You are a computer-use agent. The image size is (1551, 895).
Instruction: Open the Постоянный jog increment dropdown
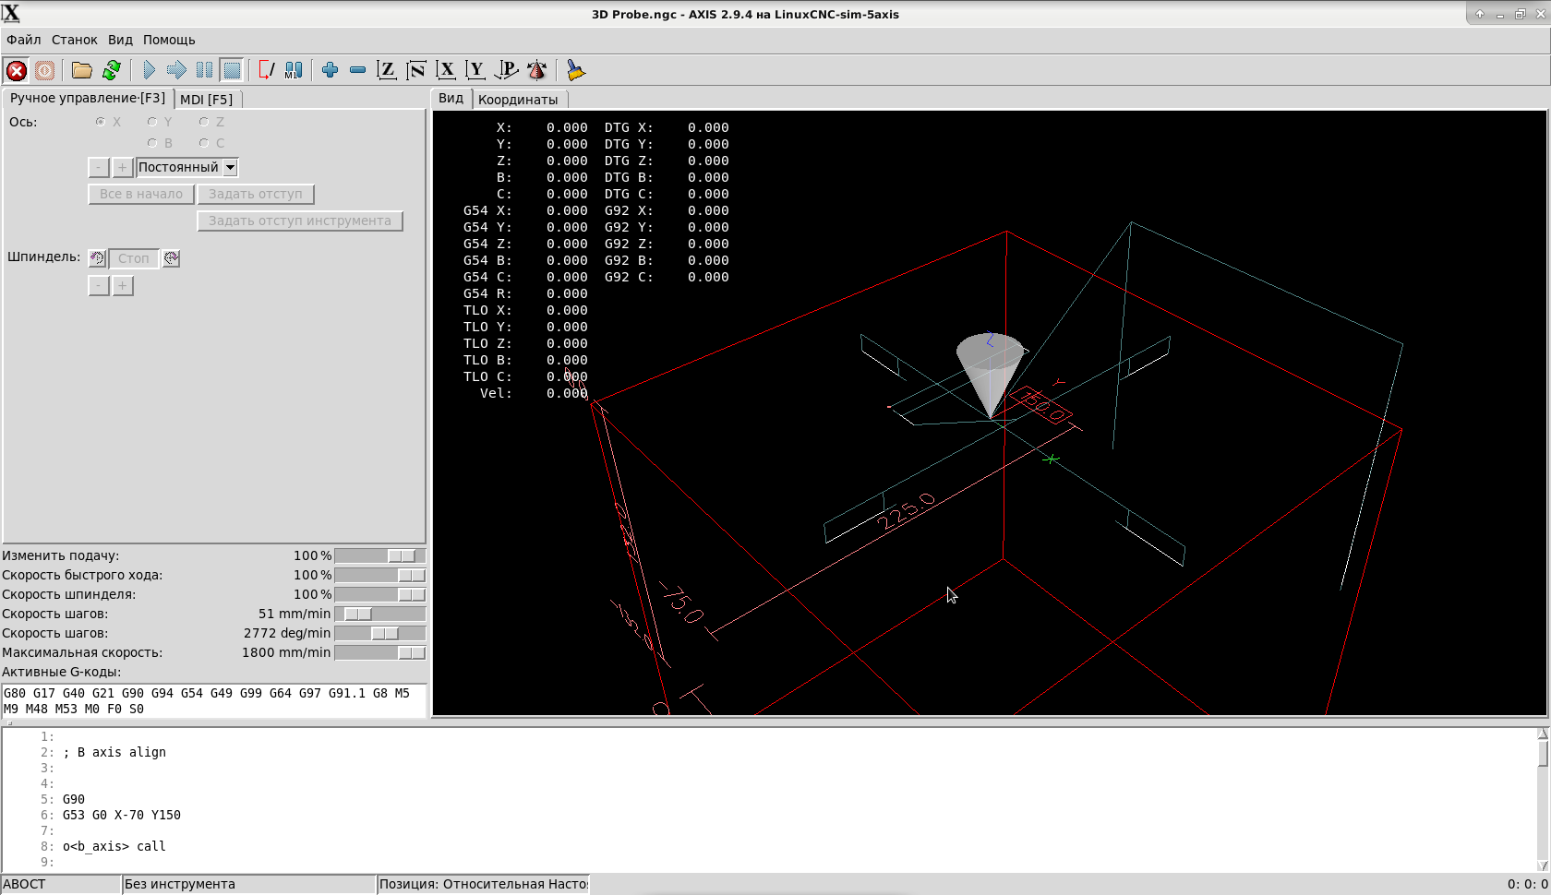click(231, 167)
